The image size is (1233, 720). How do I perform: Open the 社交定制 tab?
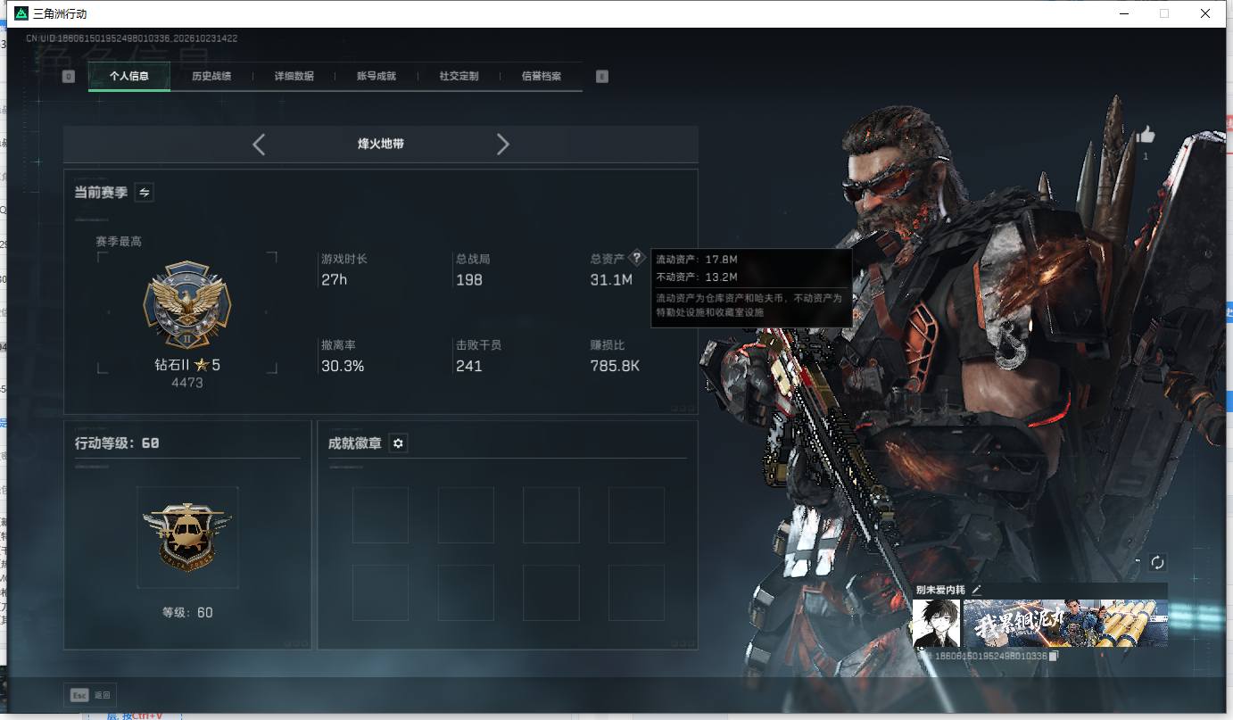click(x=459, y=77)
